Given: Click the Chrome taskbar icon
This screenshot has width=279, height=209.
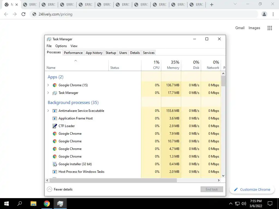Looking at the screenshot, I should (47, 204).
